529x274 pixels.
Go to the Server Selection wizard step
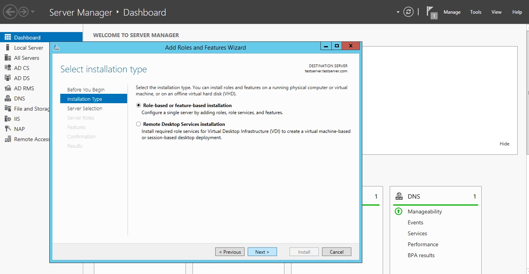point(85,109)
